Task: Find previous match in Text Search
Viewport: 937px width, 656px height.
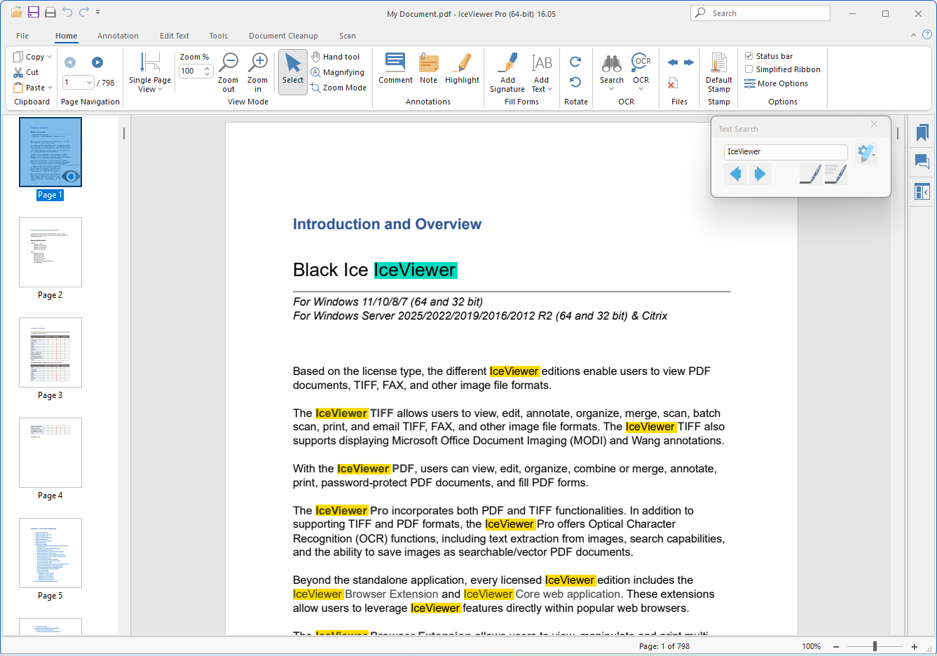Action: coord(735,174)
